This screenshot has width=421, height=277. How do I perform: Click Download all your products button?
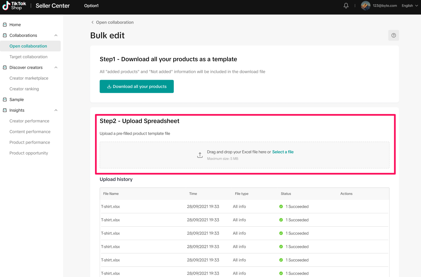pyautogui.click(x=137, y=86)
